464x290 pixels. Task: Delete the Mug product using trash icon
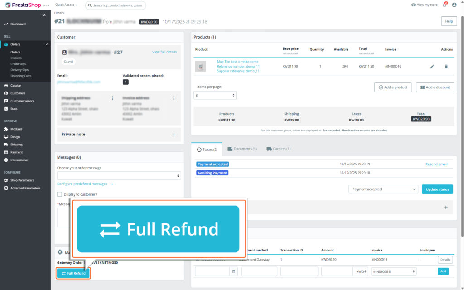click(446, 66)
